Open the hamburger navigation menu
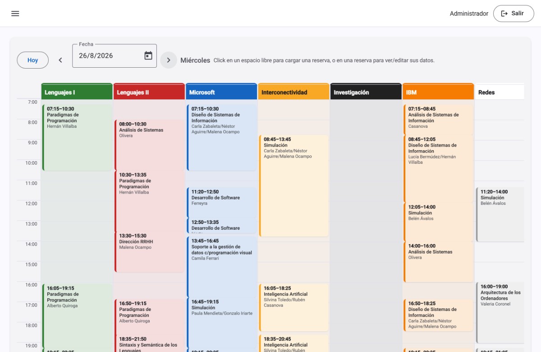The height and width of the screenshot is (352, 541). click(15, 14)
